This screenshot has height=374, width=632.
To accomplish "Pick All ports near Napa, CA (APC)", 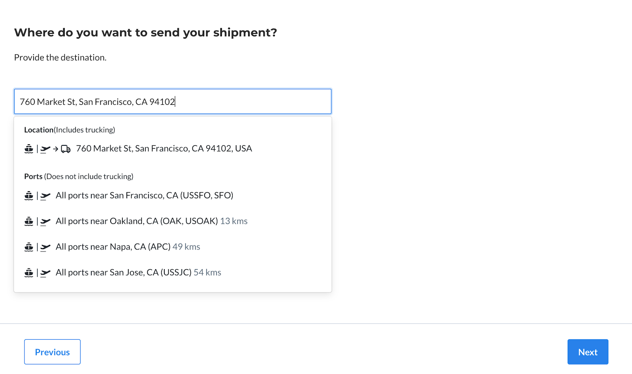I will tap(173, 247).
